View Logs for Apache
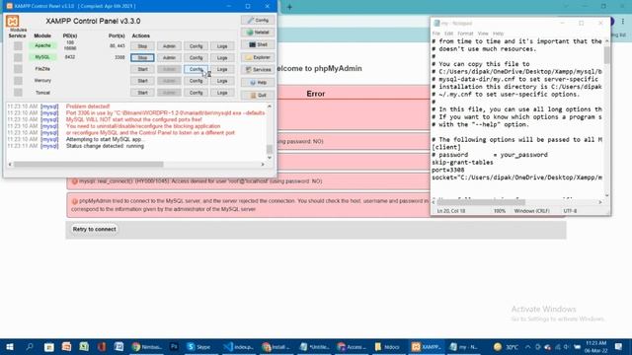Screen dimensions: 632x355 222,46
